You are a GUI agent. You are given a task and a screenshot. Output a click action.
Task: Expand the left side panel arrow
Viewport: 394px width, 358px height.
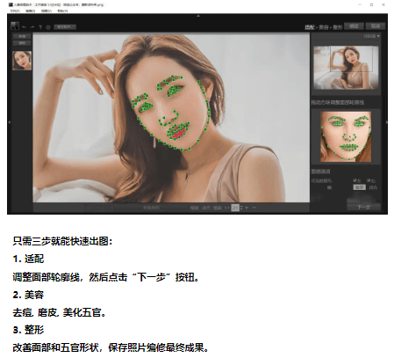click(10, 122)
